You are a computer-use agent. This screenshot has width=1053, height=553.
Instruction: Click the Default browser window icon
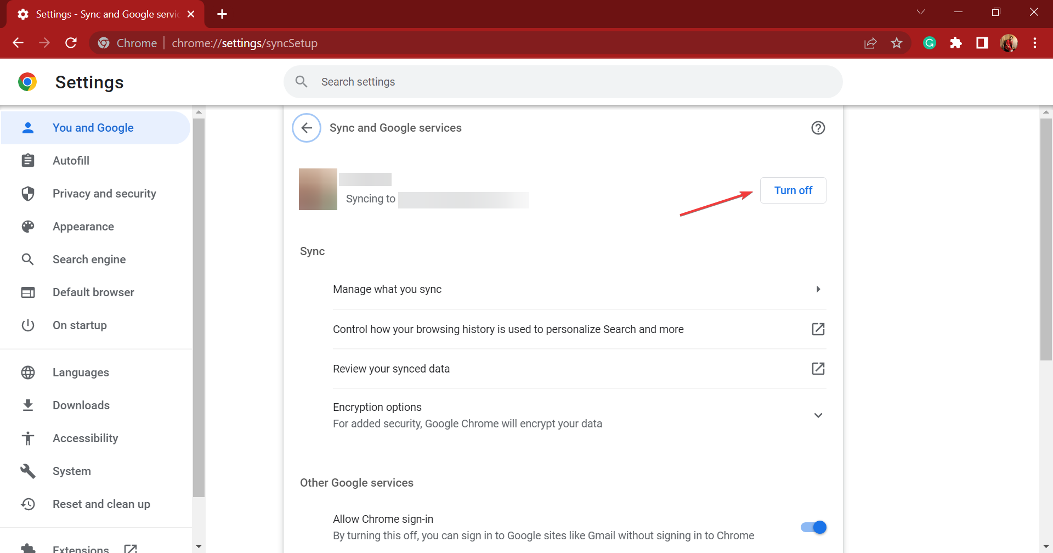tap(28, 292)
